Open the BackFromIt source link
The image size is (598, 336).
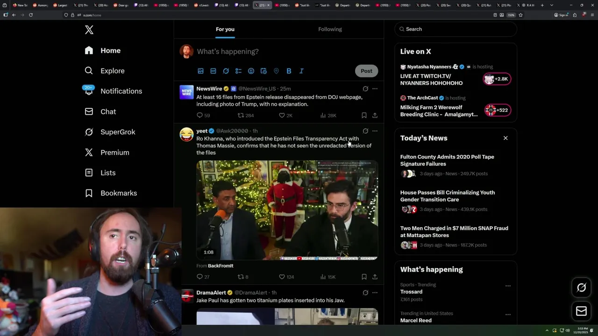221,266
